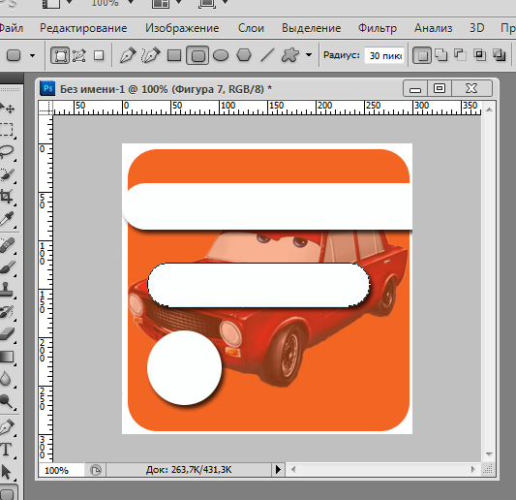Click horizontal scrollbar right arrow
This screenshot has height=500, width=516.
pos(473,469)
